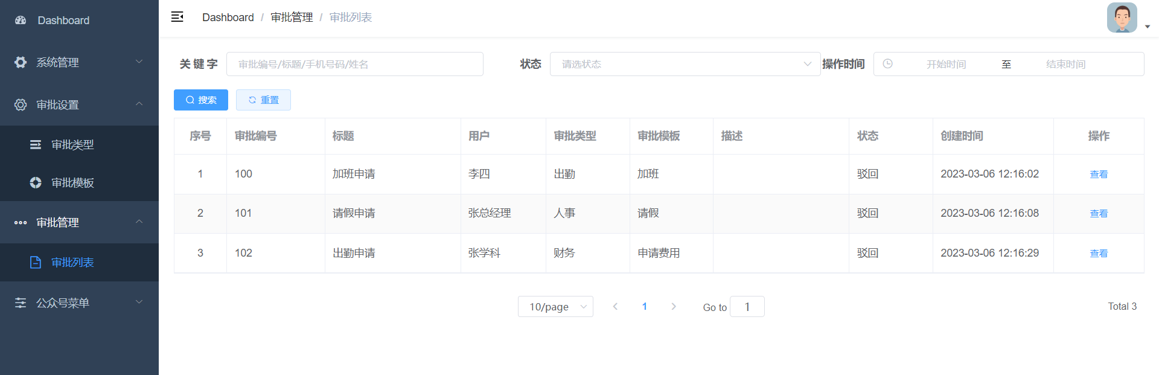Click the user avatar picture
The width and height of the screenshot is (1159, 375).
(1122, 18)
